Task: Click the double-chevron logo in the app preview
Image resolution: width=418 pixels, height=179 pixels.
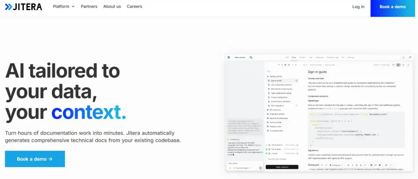Action: (229, 57)
